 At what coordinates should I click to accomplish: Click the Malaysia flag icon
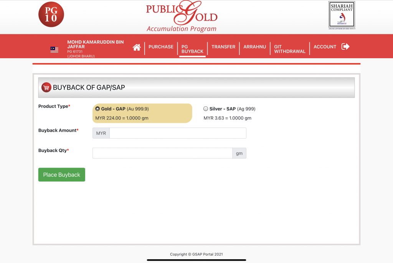pyautogui.click(x=54, y=49)
